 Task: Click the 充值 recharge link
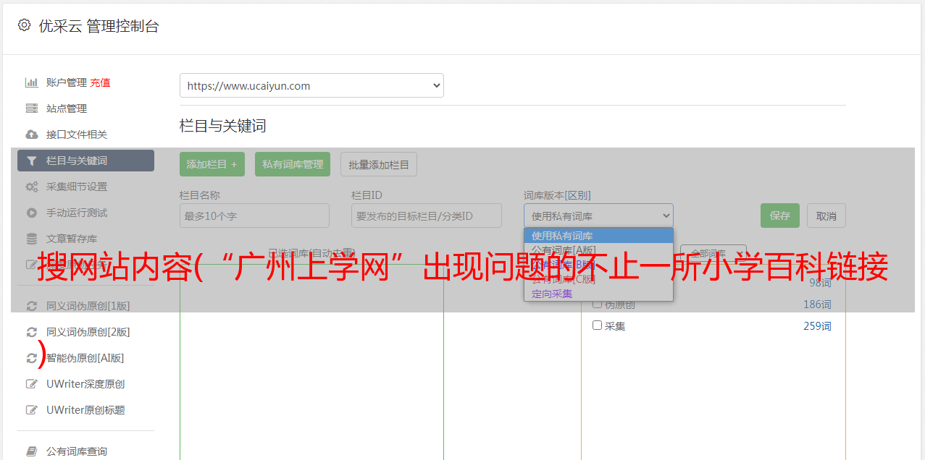click(x=100, y=82)
